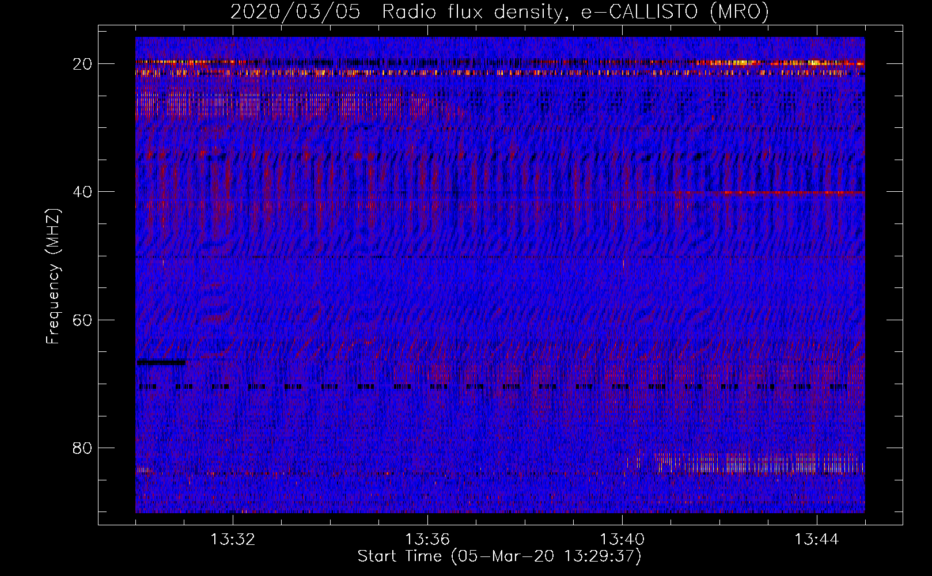Click the yellow burst pattern near 82 MHz

click(760, 463)
